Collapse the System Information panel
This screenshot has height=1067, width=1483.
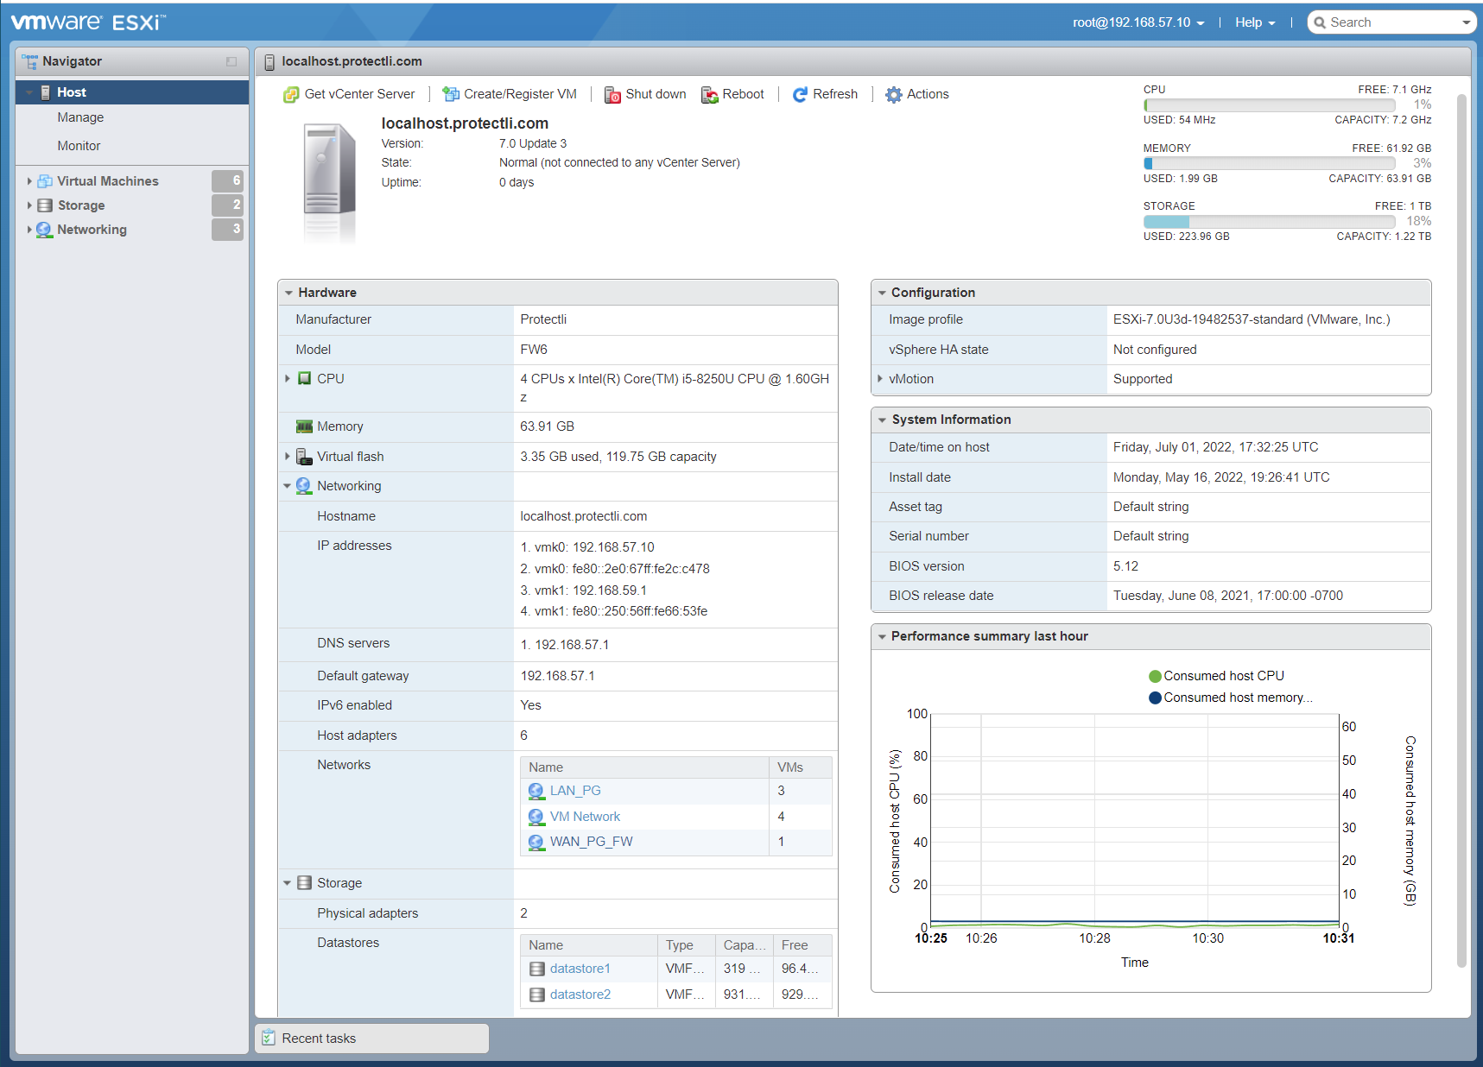pyautogui.click(x=882, y=420)
